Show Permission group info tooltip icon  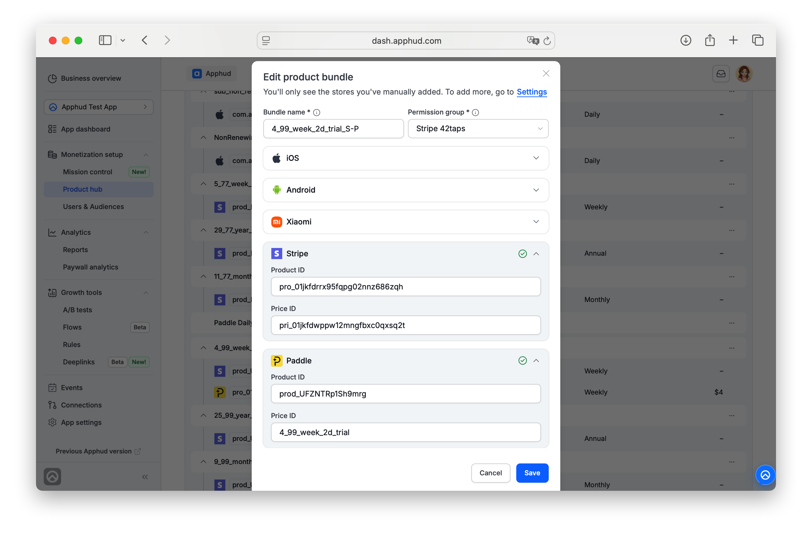[475, 113]
